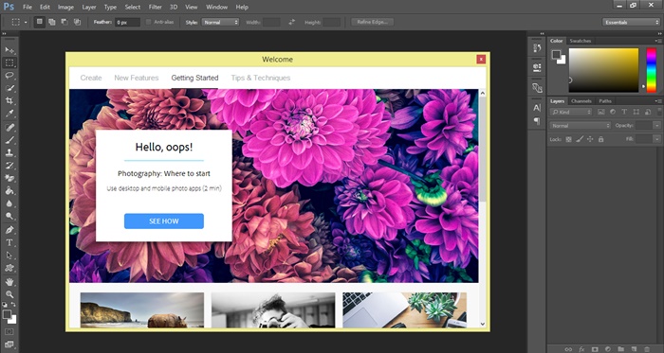Open the History panel icon
The height and width of the screenshot is (353, 664).
[x=537, y=48]
